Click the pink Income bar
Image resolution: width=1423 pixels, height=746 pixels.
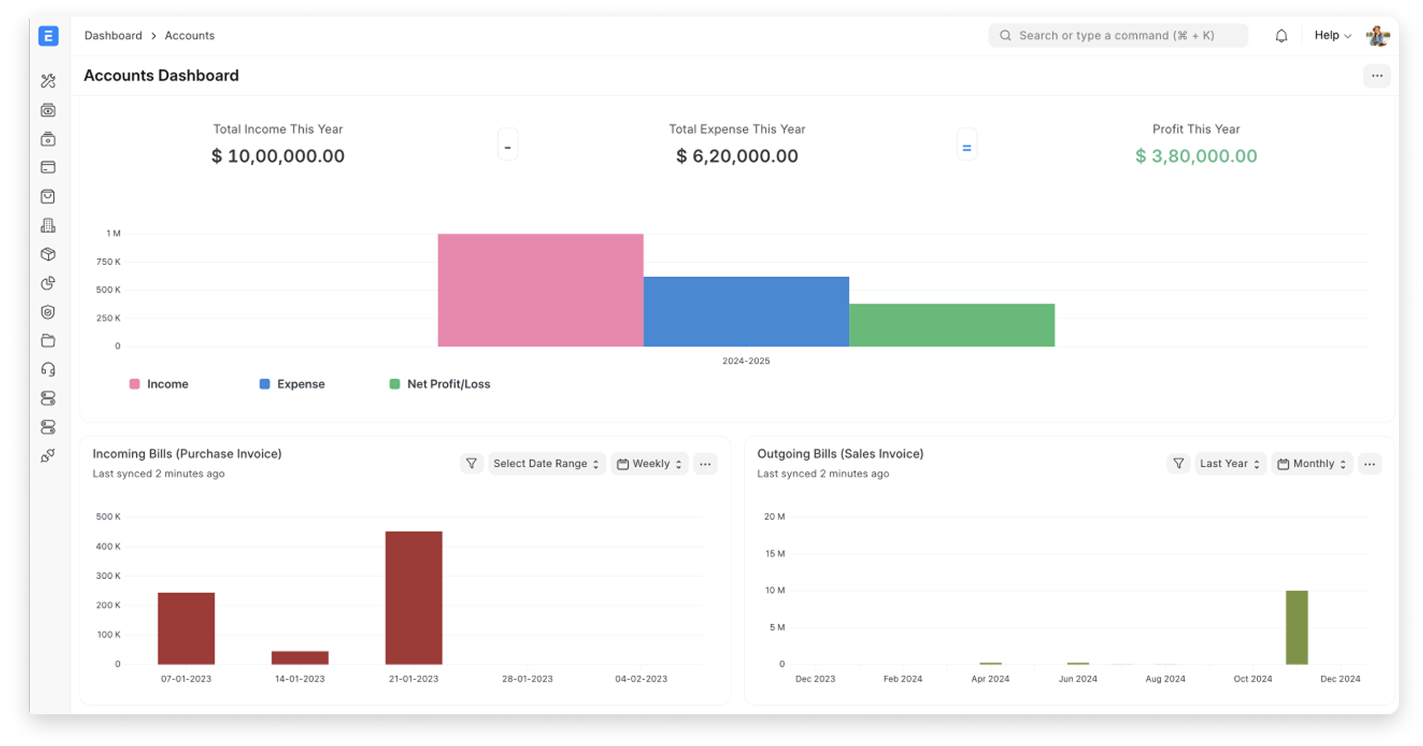(540, 290)
